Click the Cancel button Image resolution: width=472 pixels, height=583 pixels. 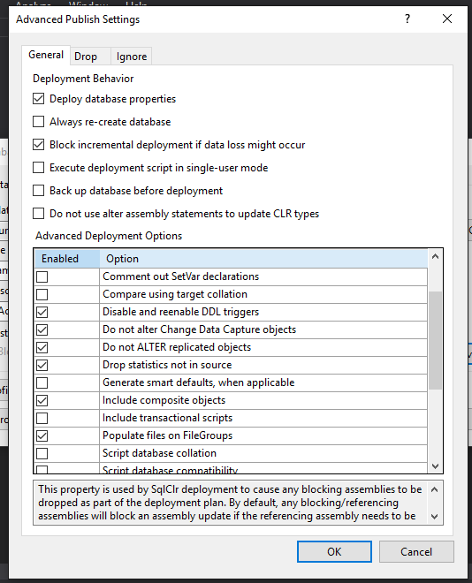pyautogui.click(x=416, y=552)
